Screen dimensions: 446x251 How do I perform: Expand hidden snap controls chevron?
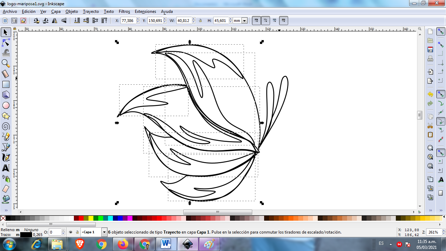click(x=441, y=210)
